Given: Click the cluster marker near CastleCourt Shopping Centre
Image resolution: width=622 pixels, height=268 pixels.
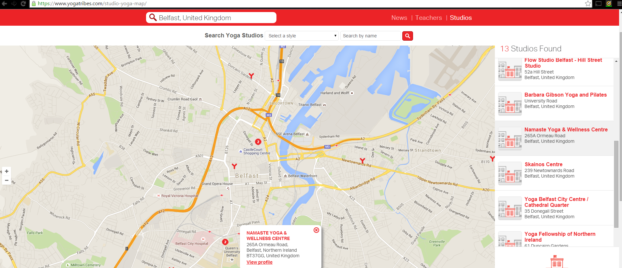Looking at the screenshot, I should 258,141.
